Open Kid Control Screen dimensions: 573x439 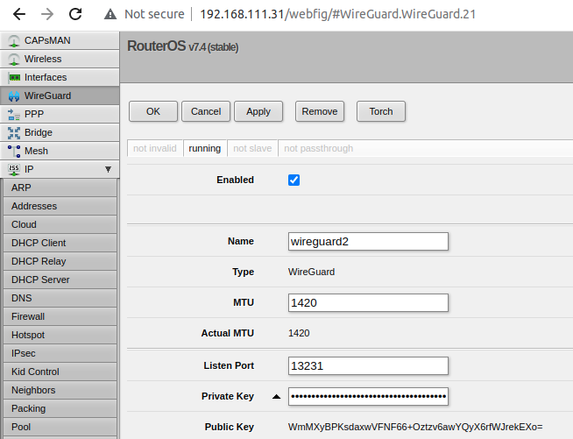tap(60, 372)
